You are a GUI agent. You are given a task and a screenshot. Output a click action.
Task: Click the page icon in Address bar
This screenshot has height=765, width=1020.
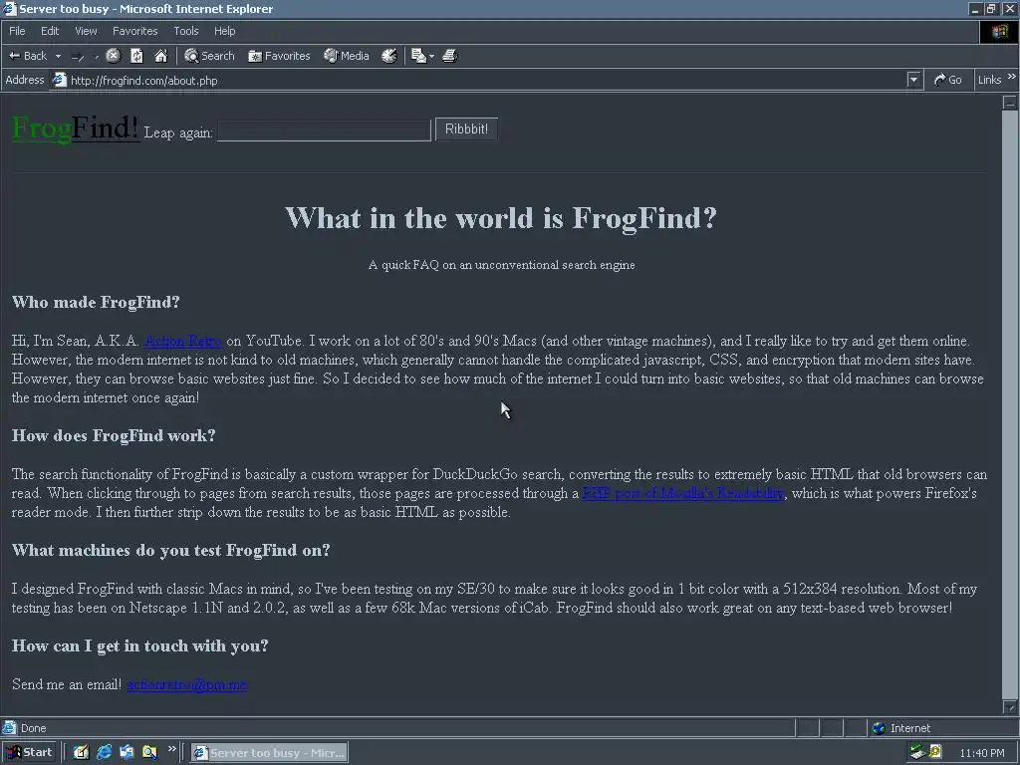point(59,80)
